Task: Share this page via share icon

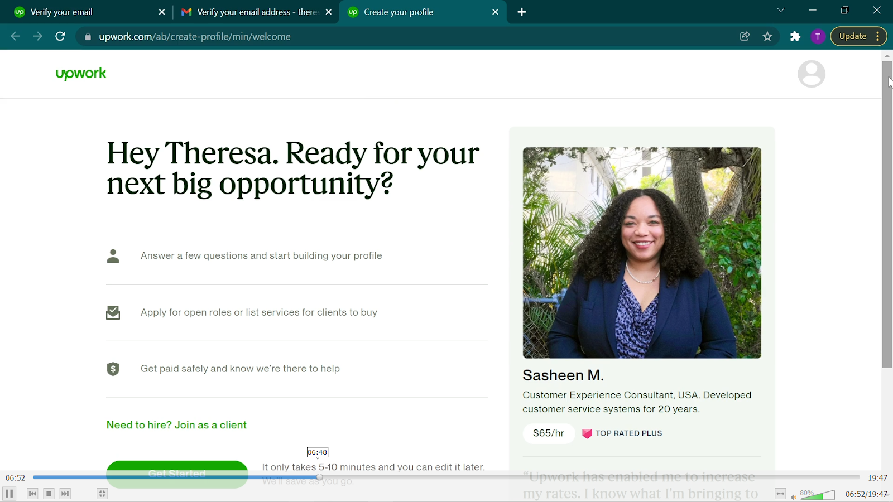Action: point(745,36)
